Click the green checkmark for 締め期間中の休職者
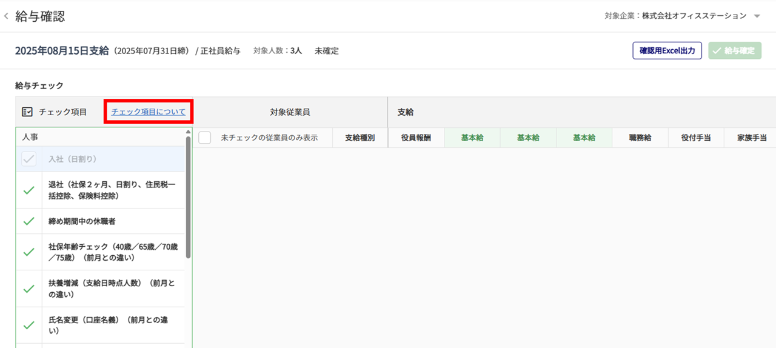The image size is (776, 348). tap(28, 221)
